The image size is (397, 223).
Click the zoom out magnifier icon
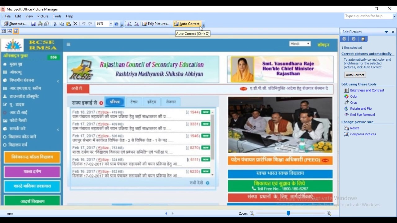pos(252,213)
